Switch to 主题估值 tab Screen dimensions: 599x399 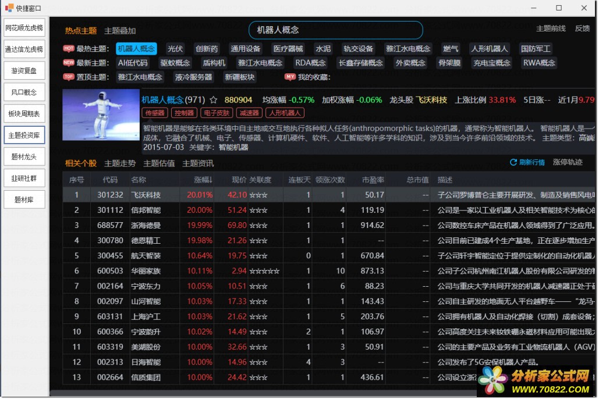coord(159,163)
